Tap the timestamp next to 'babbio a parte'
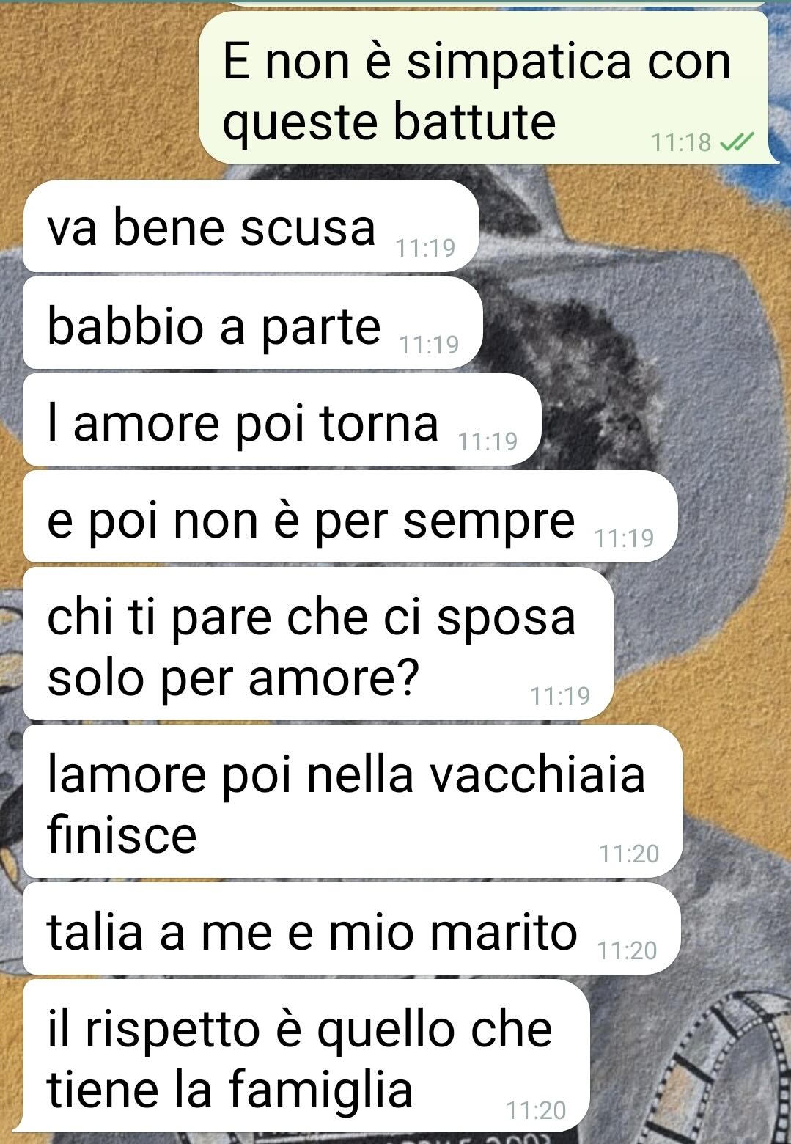The image size is (791, 1144). [430, 345]
